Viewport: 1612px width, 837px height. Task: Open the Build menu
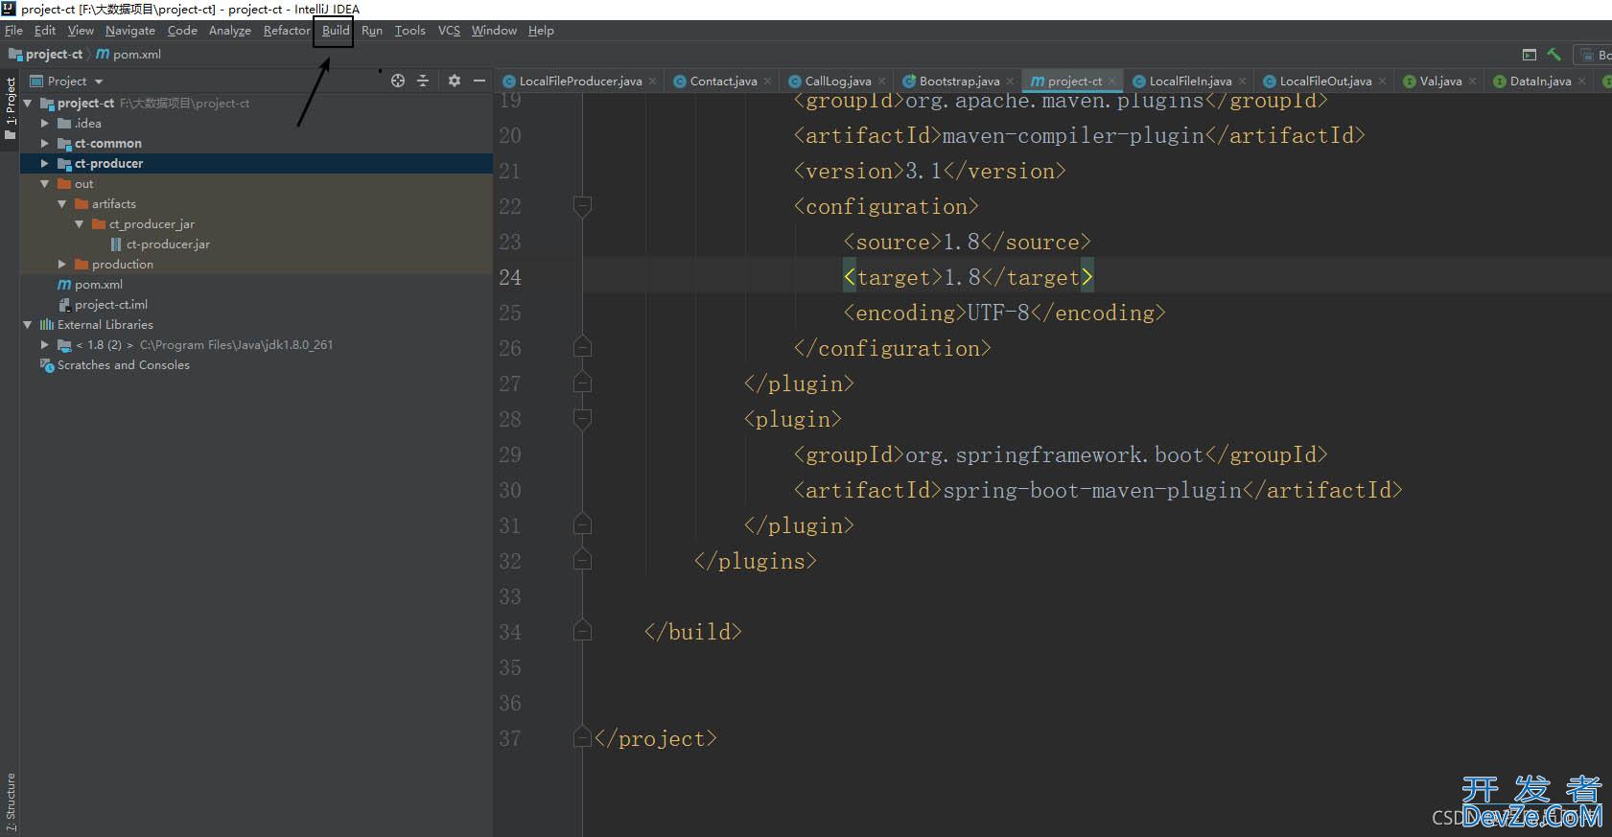click(x=336, y=31)
